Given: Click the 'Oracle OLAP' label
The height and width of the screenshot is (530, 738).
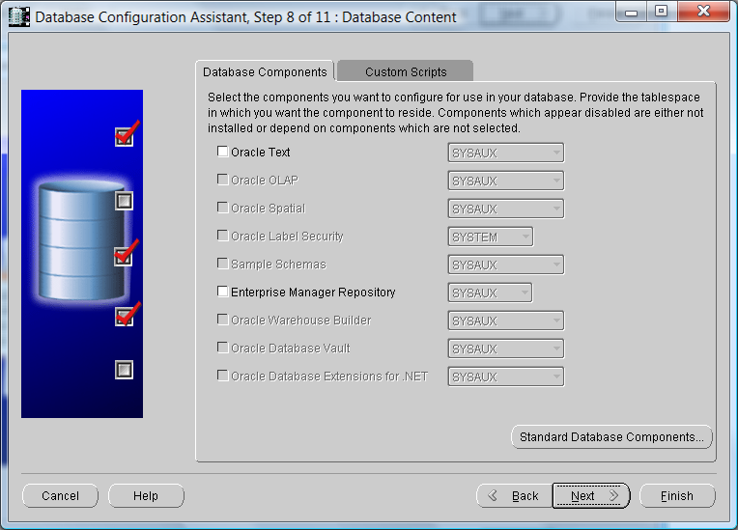Looking at the screenshot, I should 265,181.
